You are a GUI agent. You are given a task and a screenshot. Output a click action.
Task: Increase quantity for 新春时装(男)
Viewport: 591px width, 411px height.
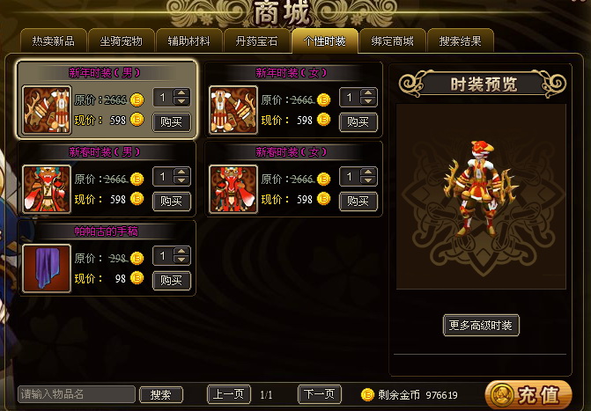click(x=181, y=172)
